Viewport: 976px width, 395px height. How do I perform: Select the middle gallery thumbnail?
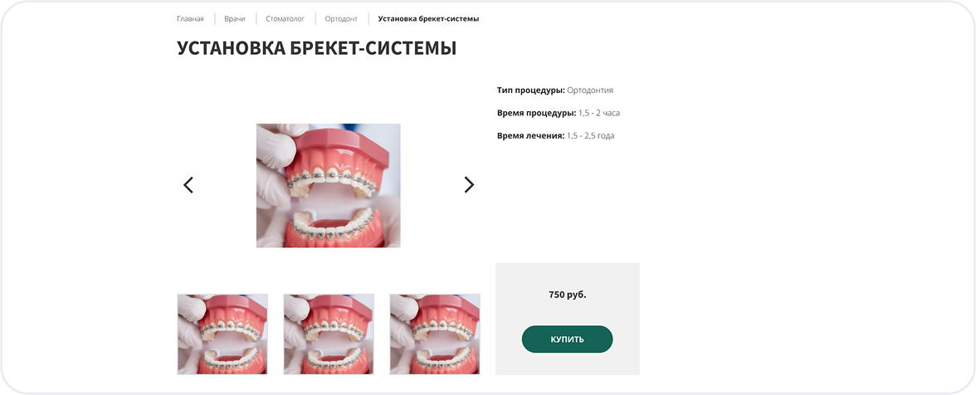pyautogui.click(x=329, y=334)
